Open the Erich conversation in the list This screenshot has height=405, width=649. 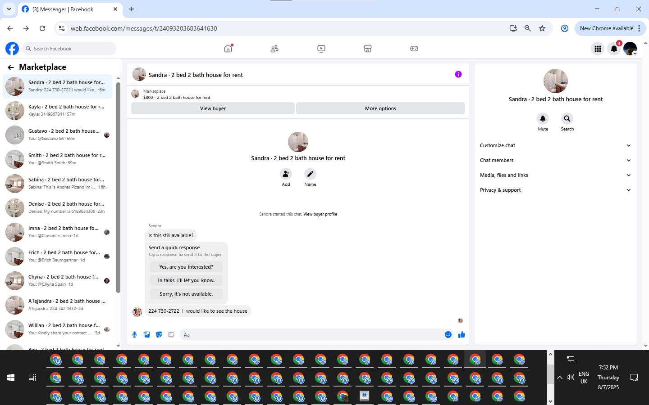point(58,256)
